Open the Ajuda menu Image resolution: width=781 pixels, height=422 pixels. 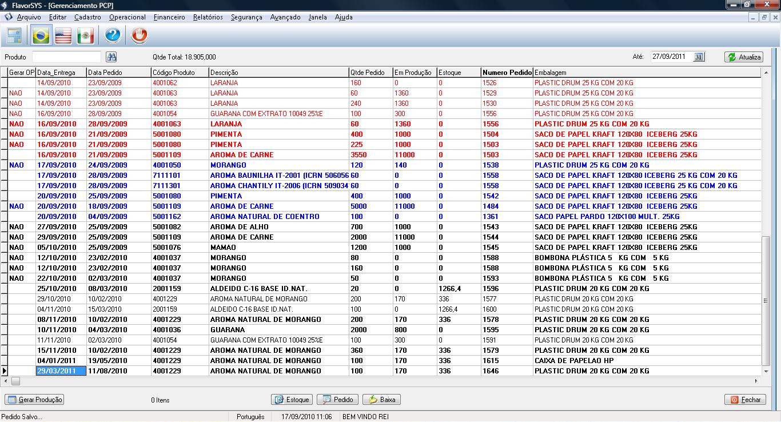[x=344, y=17]
